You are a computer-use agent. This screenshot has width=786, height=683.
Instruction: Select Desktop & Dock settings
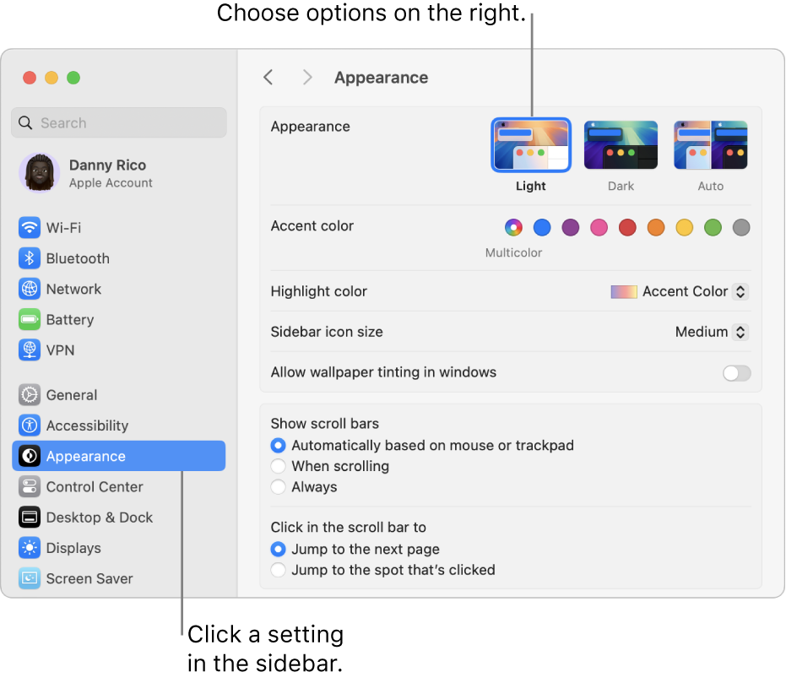[99, 518]
